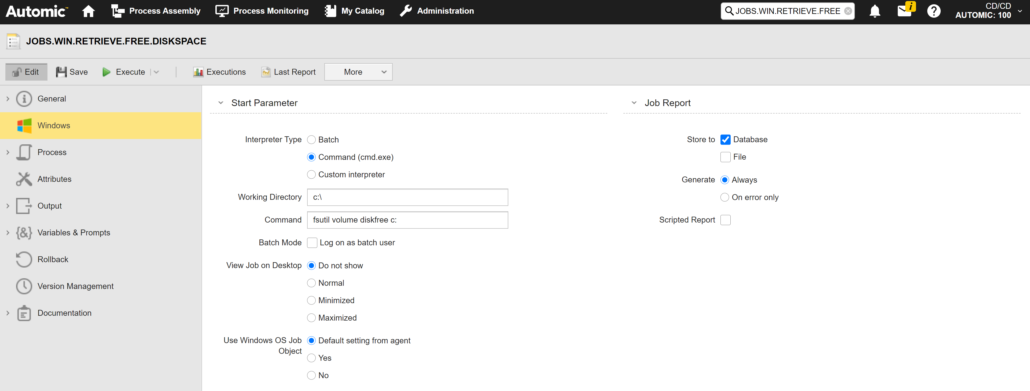Collapse the Start Parameter section

[221, 103]
